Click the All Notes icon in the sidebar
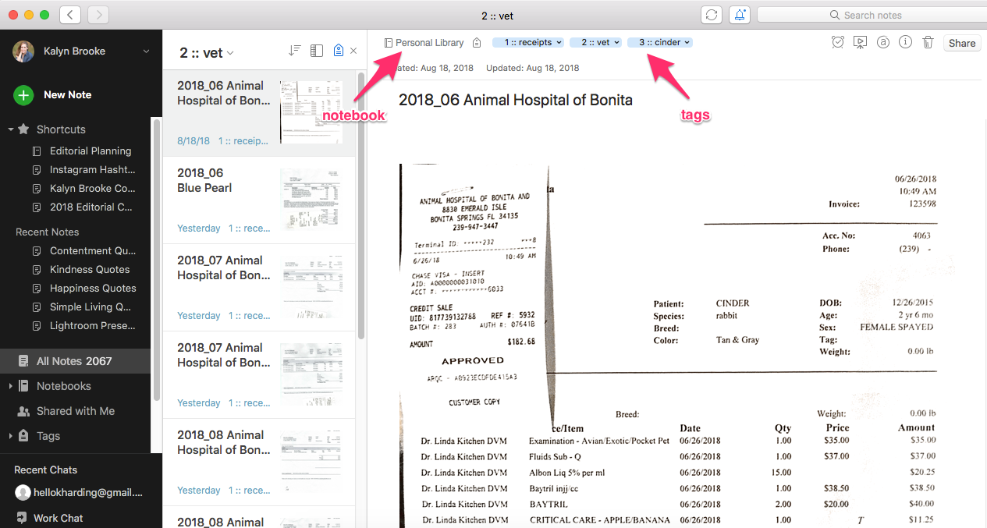The image size is (987, 528). click(x=23, y=361)
